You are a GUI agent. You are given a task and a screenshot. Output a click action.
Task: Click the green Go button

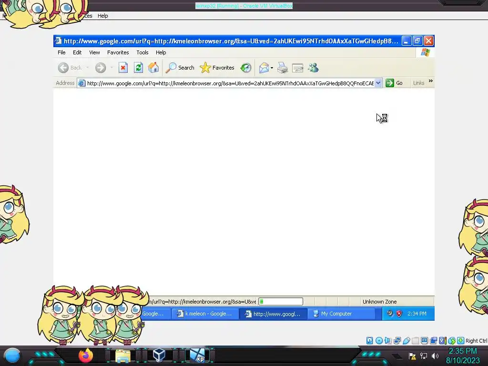click(x=394, y=83)
